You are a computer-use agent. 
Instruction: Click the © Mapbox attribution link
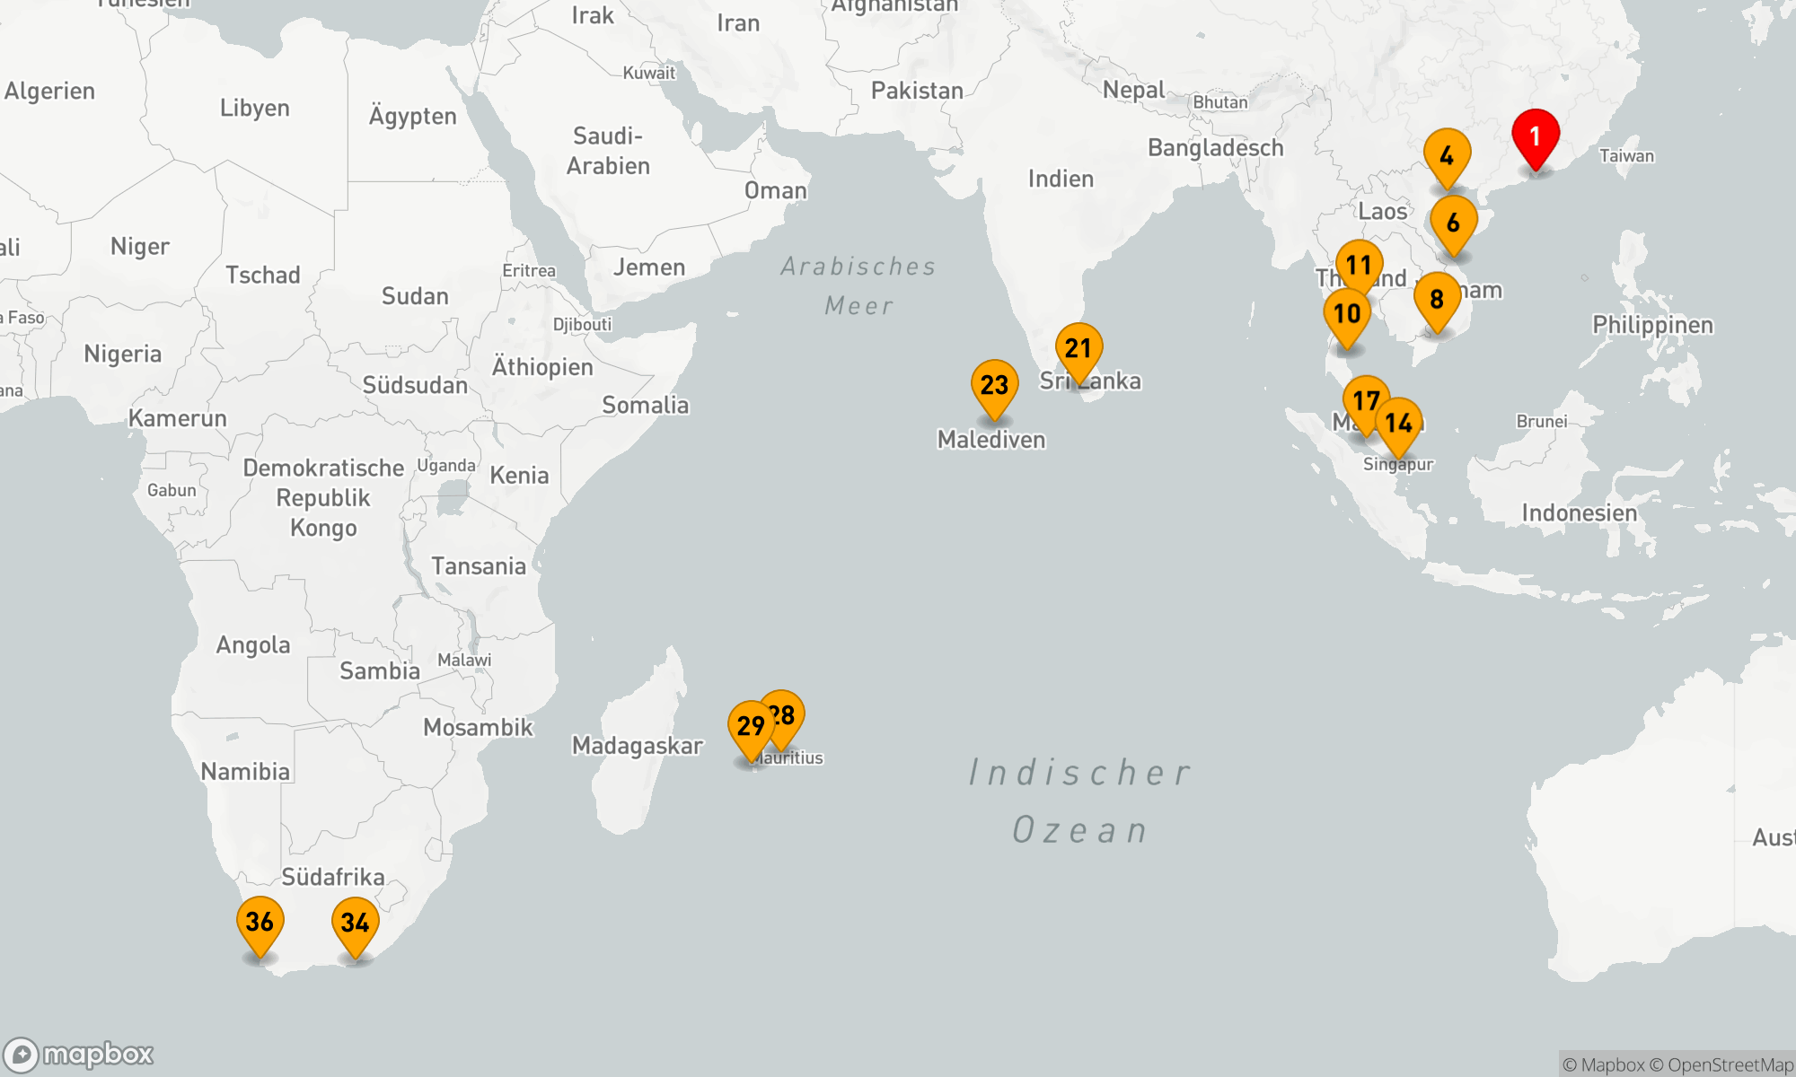coord(1603,1065)
